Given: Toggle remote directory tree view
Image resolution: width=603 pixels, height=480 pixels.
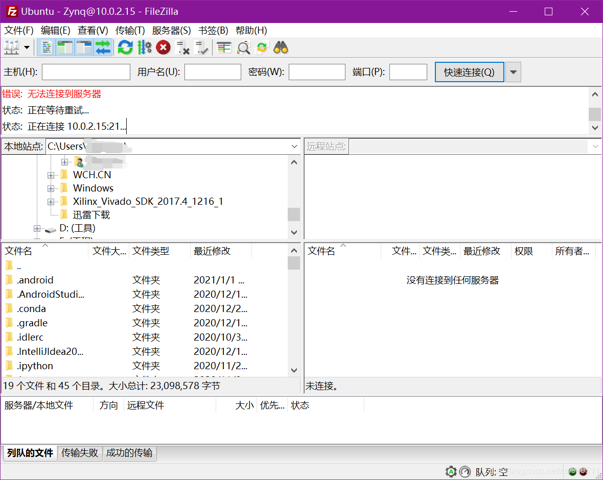Looking at the screenshot, I should (x=84, y=47).
